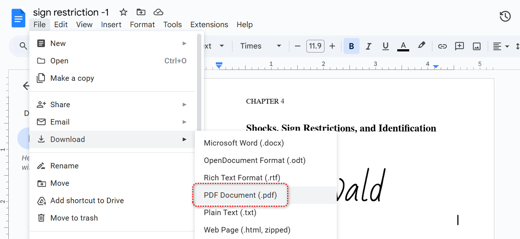This screenshot has width=520, height=239.
Task: Open the search icon on the left
Action: 23,46
